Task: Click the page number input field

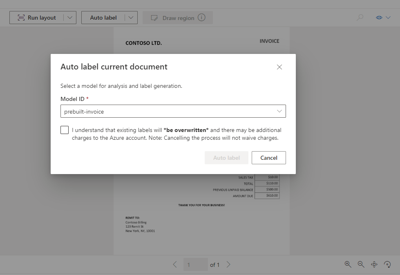Action: [x=195, y=264]
